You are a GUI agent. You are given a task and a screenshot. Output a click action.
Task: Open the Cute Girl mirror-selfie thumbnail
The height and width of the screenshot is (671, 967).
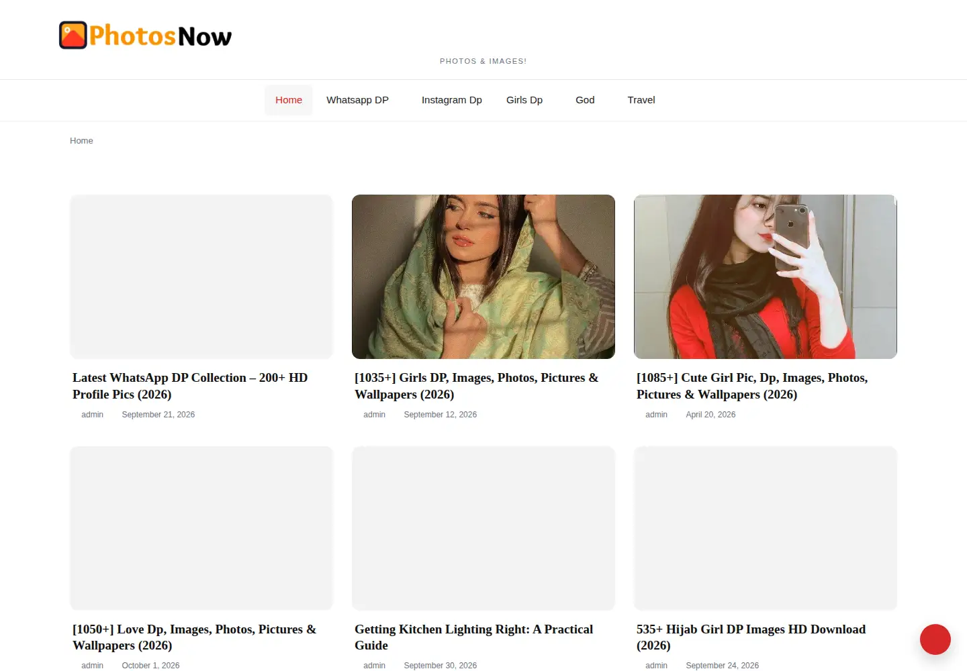click(x=766, y=276)
